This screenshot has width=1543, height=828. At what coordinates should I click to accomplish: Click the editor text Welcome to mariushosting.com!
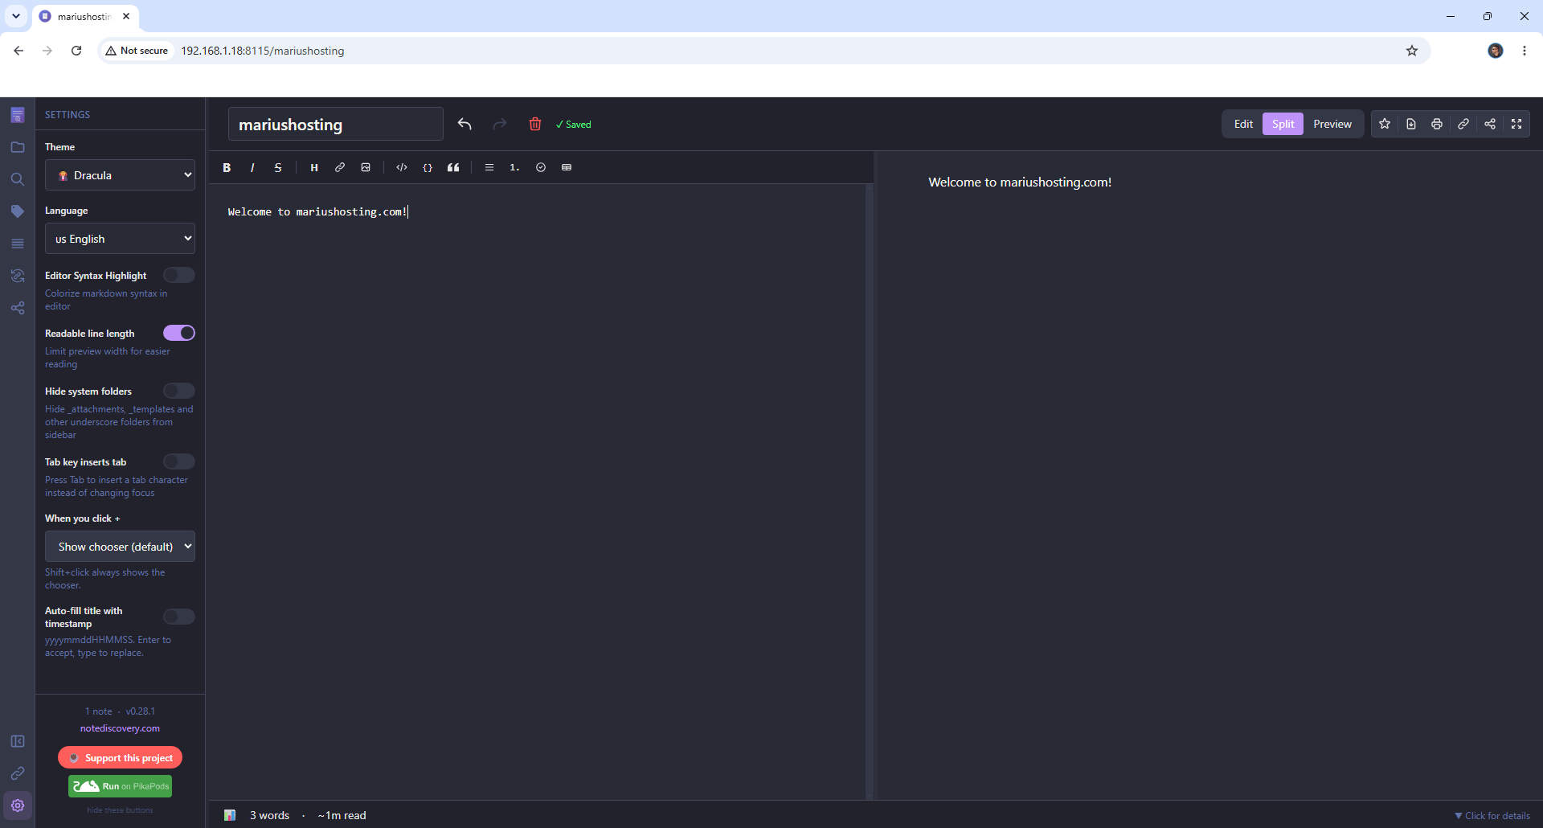(317, 211)
